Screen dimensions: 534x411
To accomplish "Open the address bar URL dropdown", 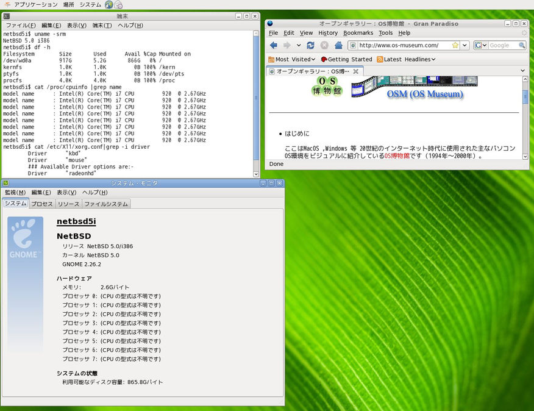I will (465, 45).
